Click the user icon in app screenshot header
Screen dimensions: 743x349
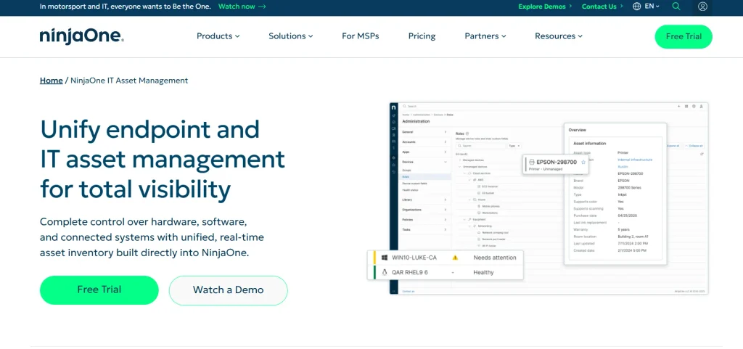click(x=702, y=107)
